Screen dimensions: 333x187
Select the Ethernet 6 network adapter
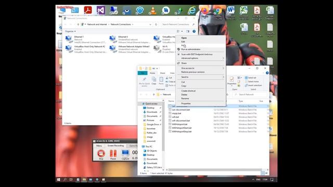[x=130, y=39]
